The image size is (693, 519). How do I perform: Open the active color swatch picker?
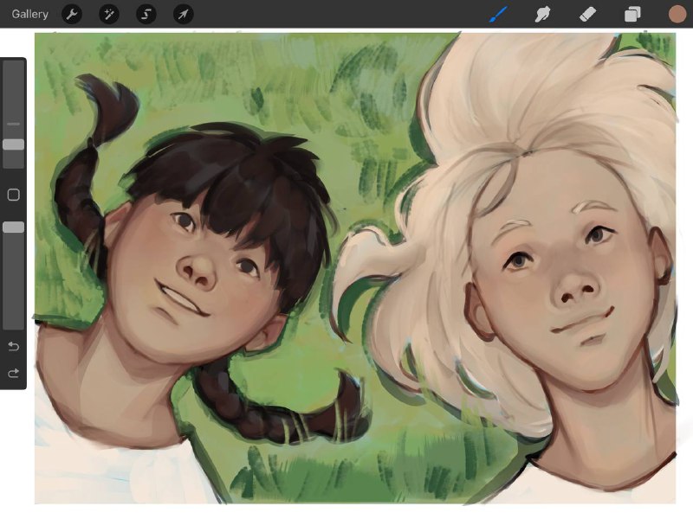(x=677, y=14)
